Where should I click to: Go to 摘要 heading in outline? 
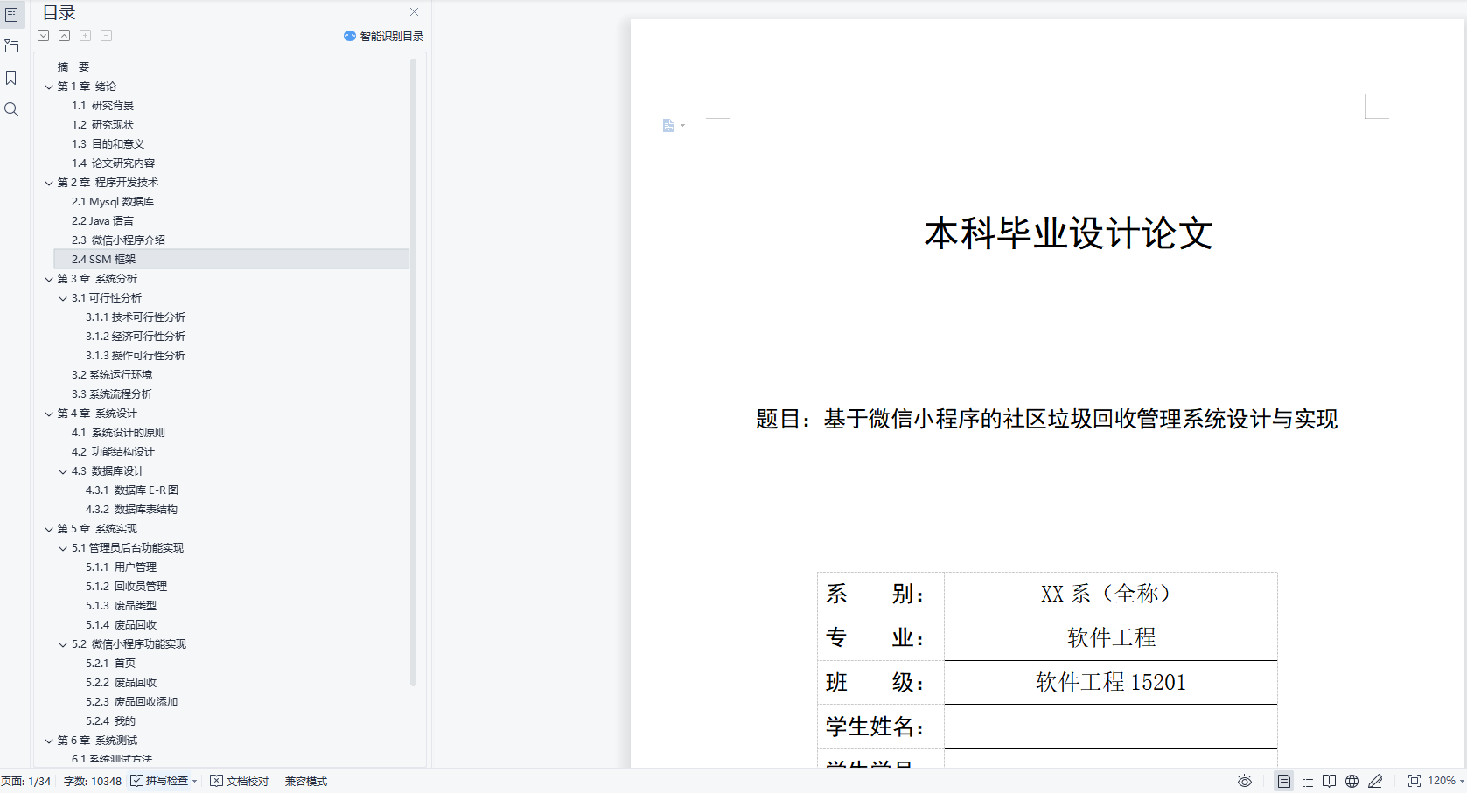[x=73, y=67]
